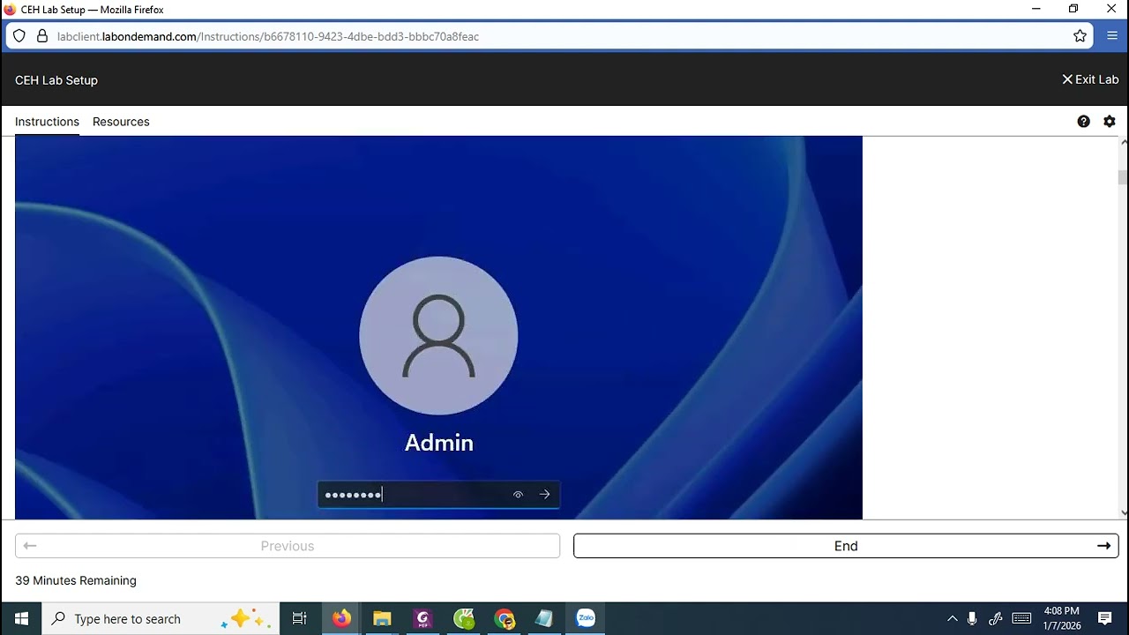Restore down the Firefox window
Viewport: 1129px width, 635px height.
click(x=1073, y=9)
